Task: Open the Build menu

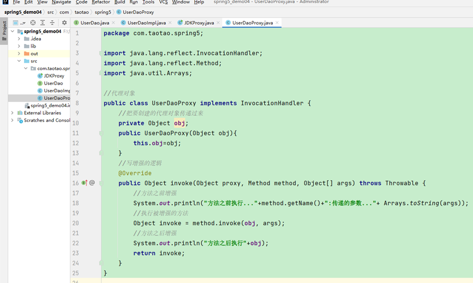Action: 119,2
